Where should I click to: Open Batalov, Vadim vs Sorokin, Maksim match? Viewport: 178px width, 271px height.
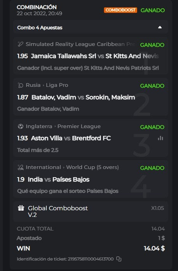(x=83, y=97)
